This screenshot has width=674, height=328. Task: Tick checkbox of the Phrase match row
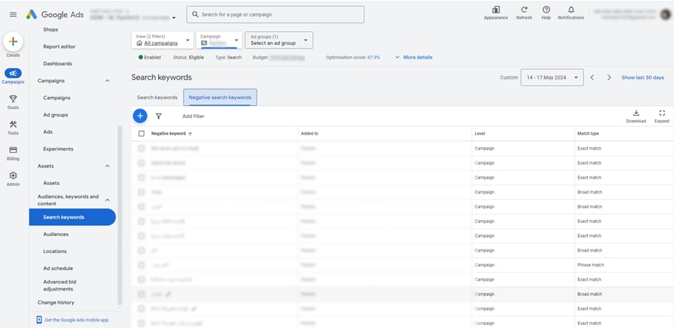(x=141, y=265)
